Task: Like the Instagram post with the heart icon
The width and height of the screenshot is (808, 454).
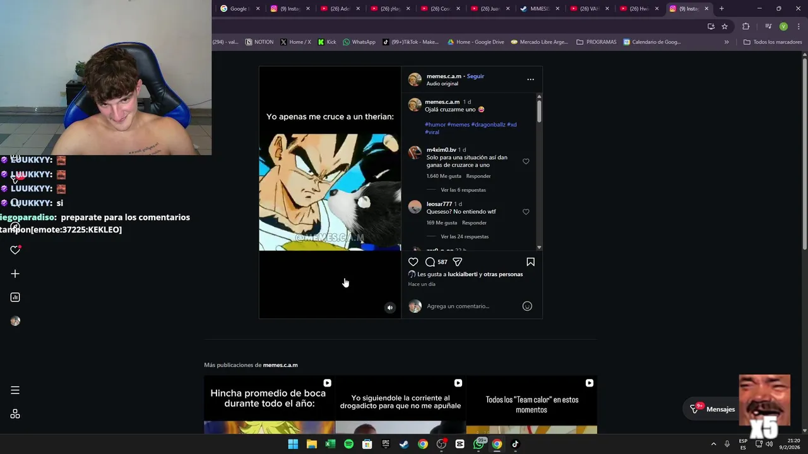Action: (413, 262)
